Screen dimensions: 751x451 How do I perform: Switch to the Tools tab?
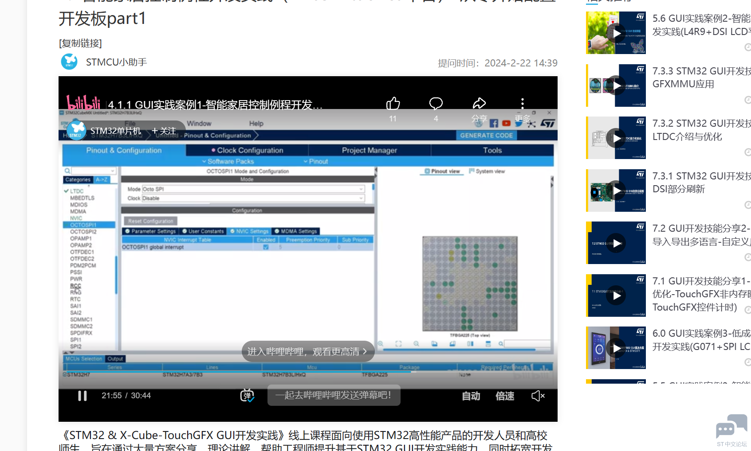point(492,151)
